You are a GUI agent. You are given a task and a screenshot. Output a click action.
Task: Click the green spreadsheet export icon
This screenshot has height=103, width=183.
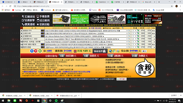point(114,51)
